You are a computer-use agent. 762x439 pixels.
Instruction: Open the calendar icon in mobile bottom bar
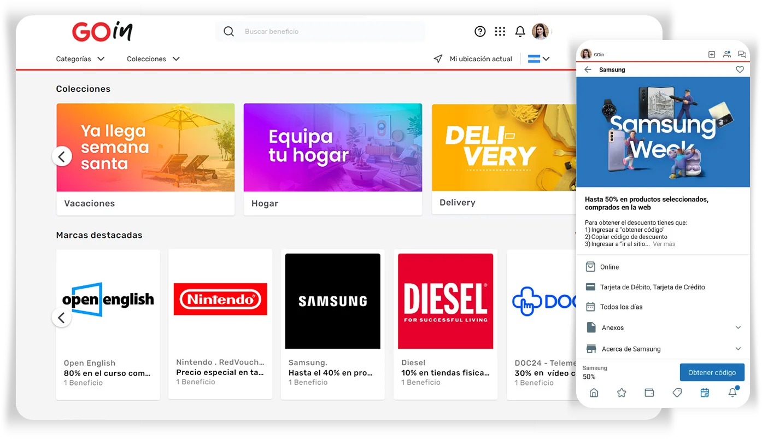705,393
